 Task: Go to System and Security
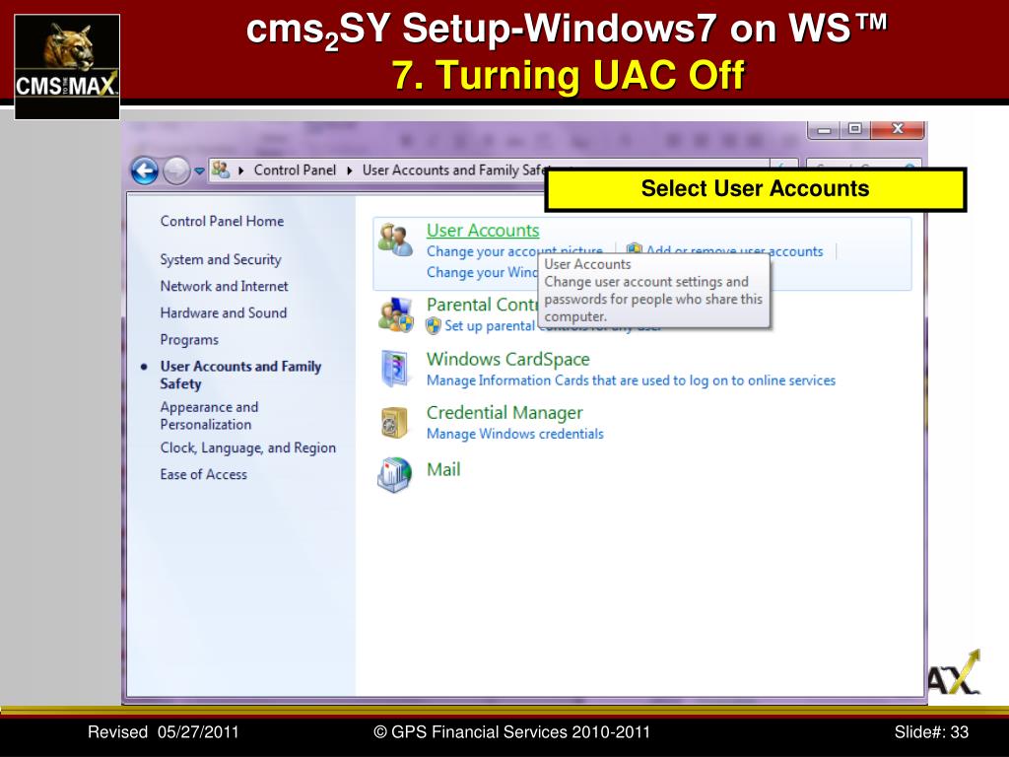[x=221, y=259]
